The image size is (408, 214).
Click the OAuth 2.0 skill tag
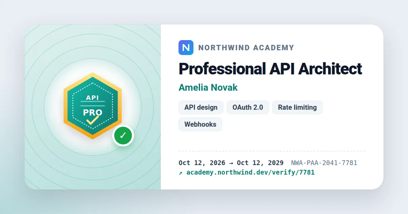248,107
